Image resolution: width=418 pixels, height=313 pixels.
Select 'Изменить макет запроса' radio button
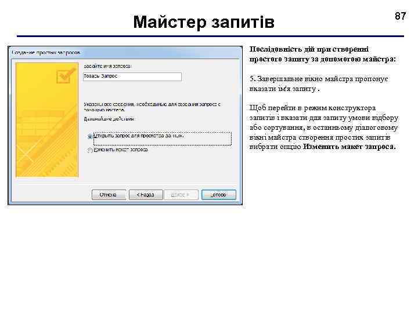(90, 150)
